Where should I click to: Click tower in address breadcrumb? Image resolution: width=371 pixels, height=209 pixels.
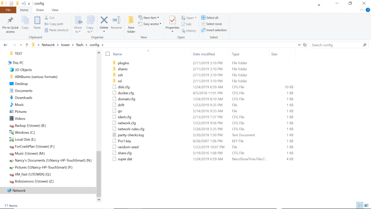65,45
